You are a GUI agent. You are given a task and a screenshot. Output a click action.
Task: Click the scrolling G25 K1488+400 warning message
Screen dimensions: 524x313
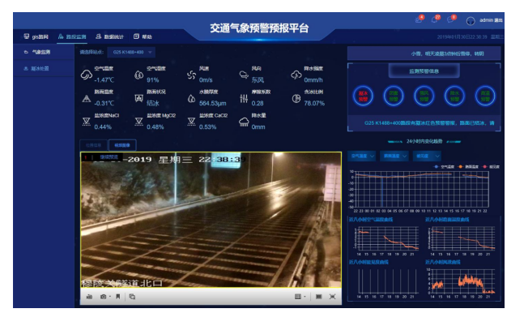(429, 123)
